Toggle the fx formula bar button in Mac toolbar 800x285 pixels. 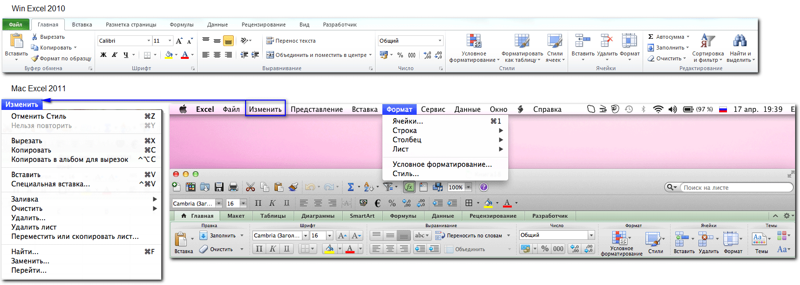pos(409,187)
